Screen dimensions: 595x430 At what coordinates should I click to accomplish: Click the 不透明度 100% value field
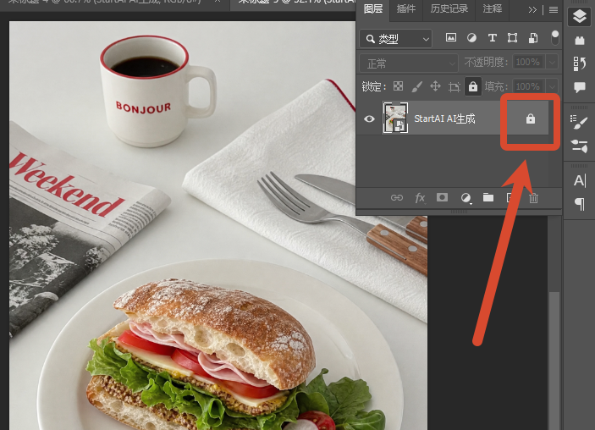529,62
